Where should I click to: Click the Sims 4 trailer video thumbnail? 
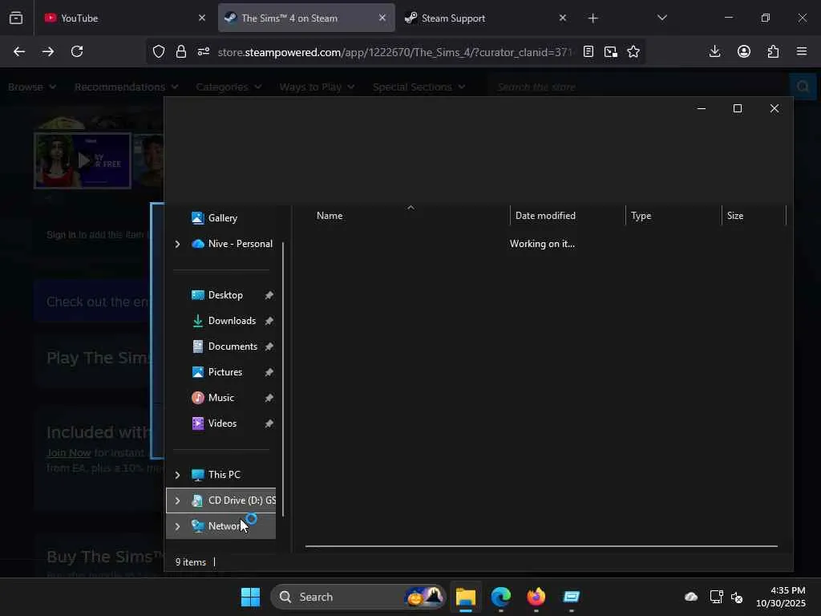coord(83,160)
